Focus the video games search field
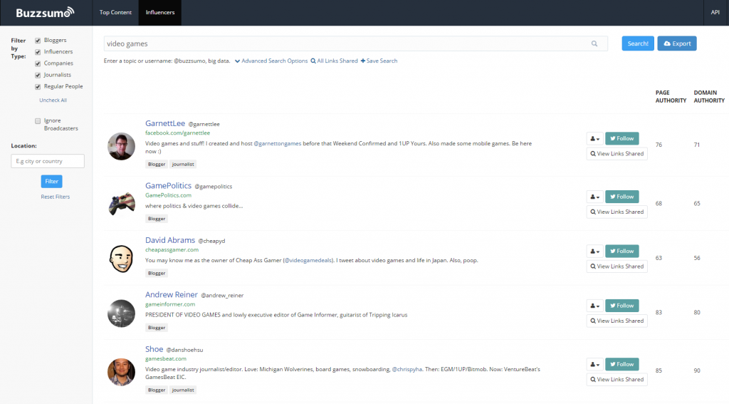 [356, 43]
